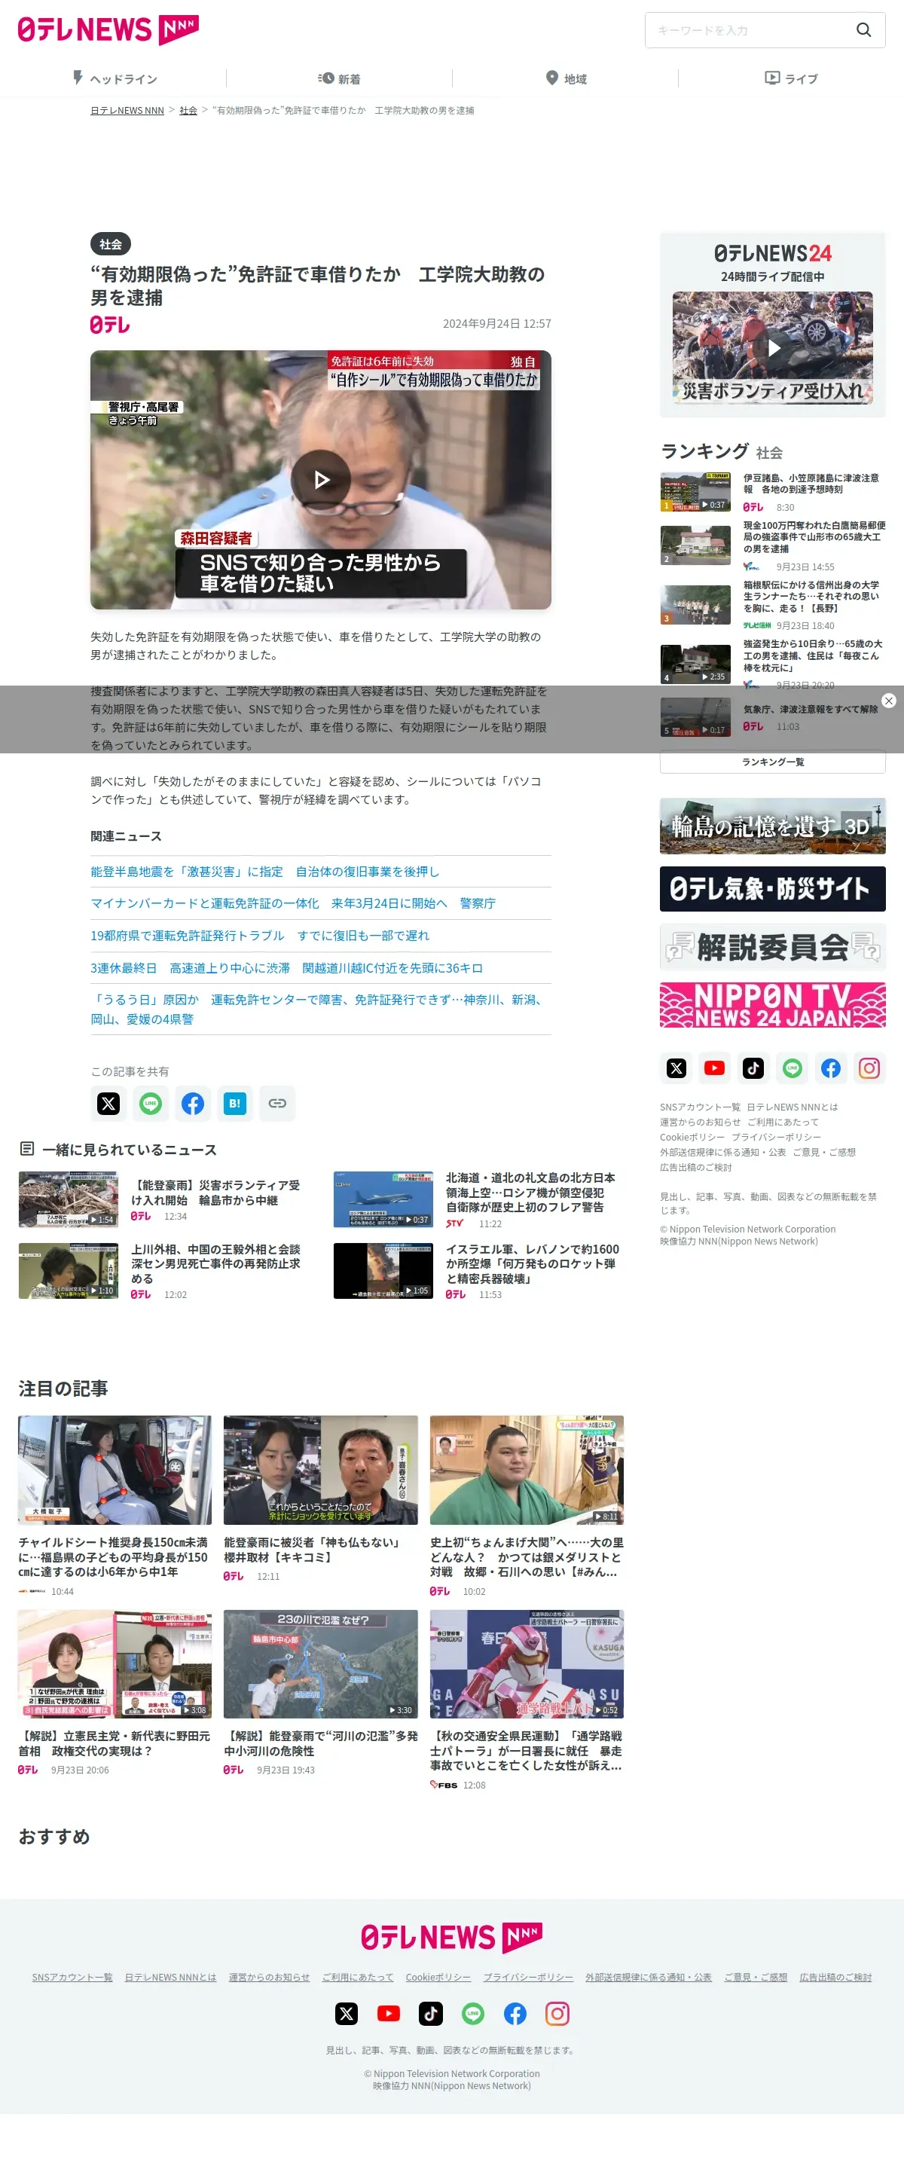The height and width of the screenshot is (2178, 904).
Task: Click sidebar YouTube icon
Action: 715,1068
